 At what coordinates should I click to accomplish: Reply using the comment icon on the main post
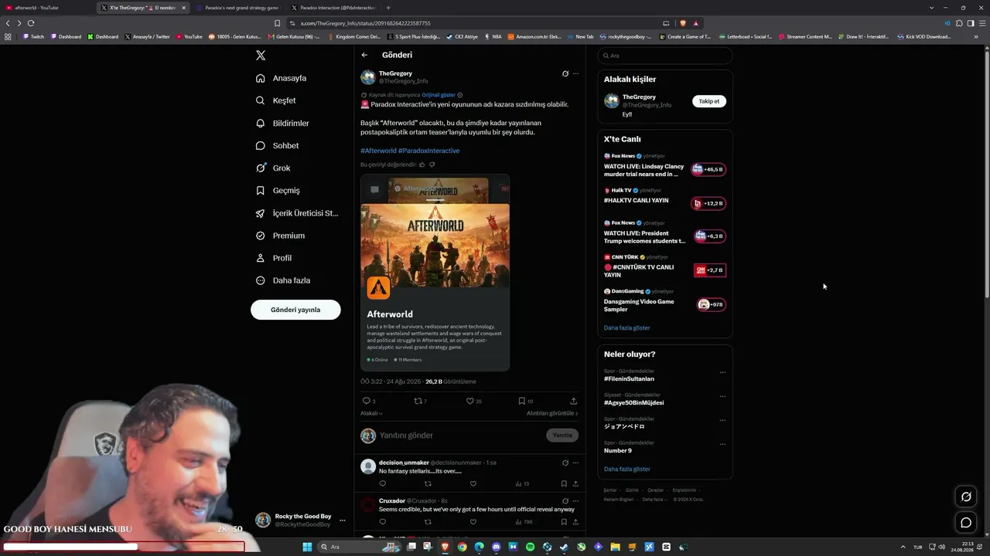[x=367, y=401]
